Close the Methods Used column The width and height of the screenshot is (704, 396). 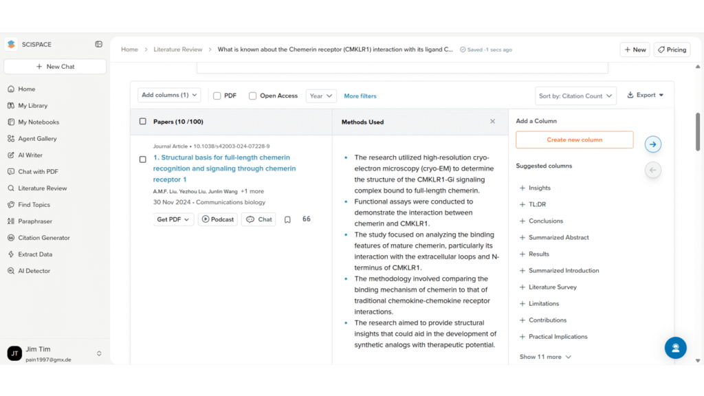pyautogui.click(x=492, y=122)
